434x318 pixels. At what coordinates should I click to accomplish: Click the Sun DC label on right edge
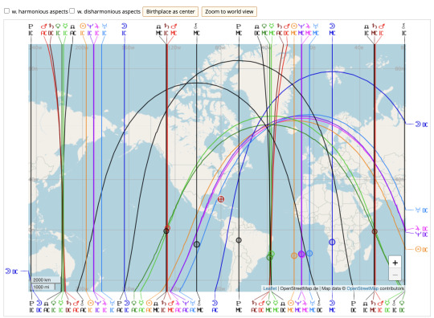(421, 250)
